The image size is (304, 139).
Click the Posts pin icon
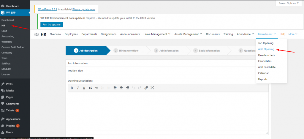[x=3, y=84]
